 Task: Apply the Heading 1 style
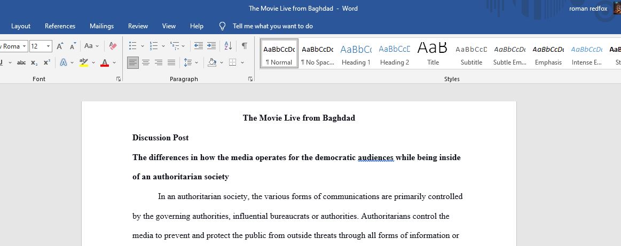coord(356,53)
